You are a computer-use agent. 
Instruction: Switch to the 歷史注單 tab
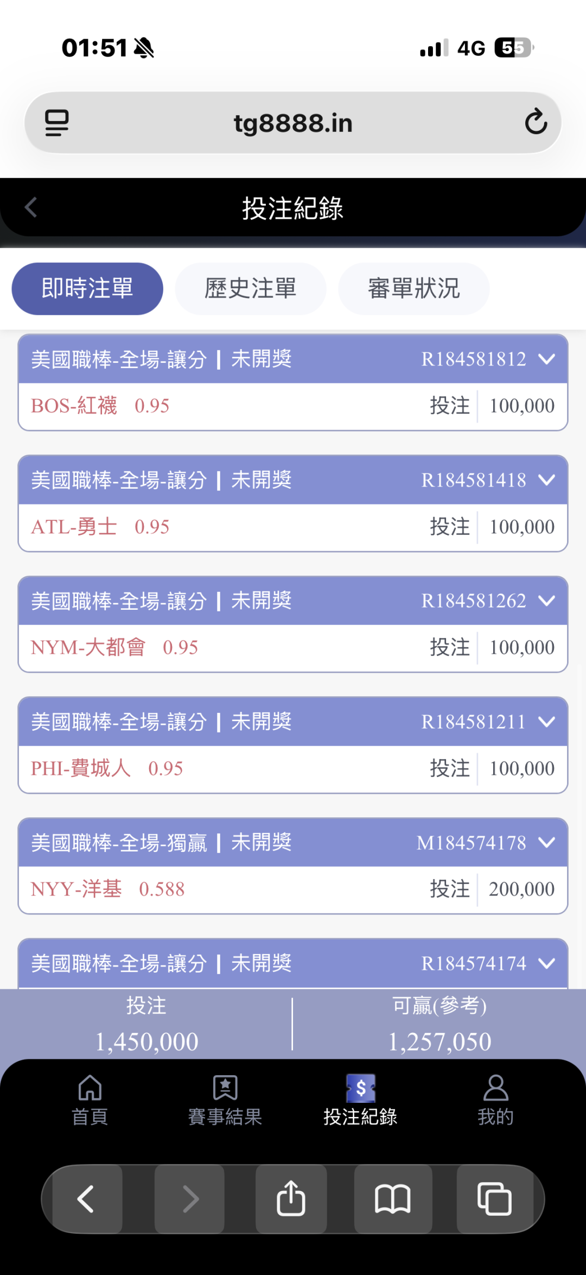click(250, 288)
